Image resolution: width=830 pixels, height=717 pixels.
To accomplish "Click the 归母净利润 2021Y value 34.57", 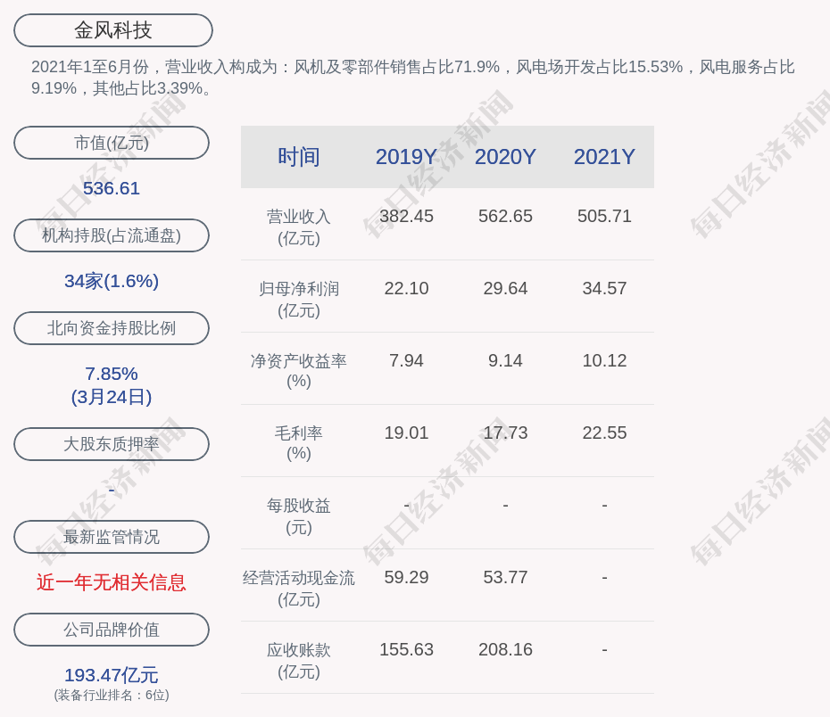I will [604, 289].
